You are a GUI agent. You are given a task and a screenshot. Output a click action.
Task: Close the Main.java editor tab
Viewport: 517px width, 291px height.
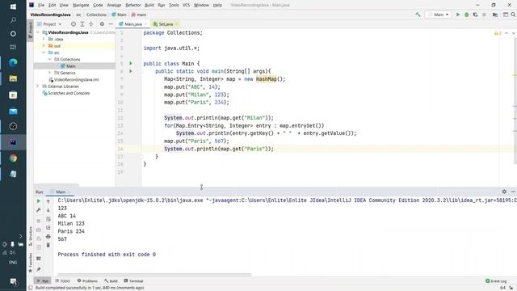[x=145, y=24]
